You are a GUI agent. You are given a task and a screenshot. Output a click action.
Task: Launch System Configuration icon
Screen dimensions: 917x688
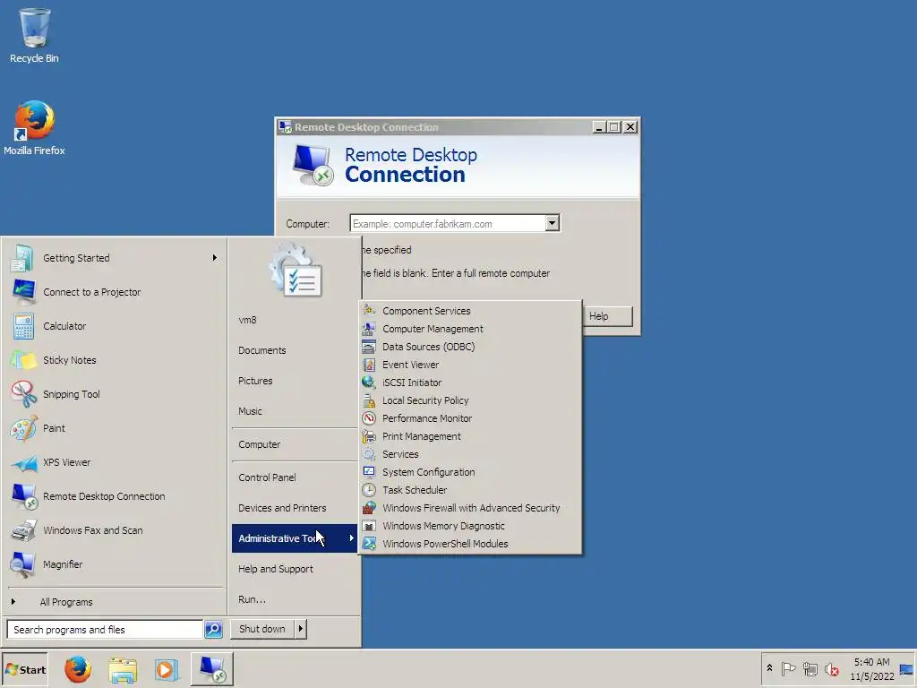tap(368, 471)
